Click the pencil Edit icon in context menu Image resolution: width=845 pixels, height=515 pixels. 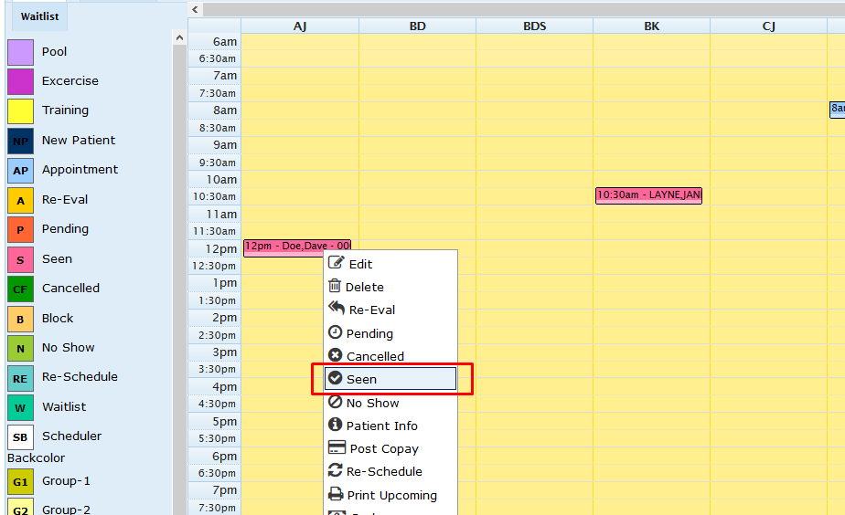(336, 263)
